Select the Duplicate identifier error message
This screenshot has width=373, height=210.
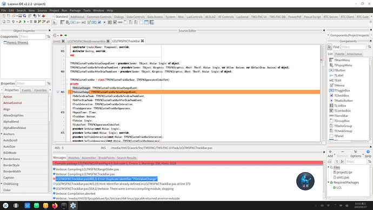[106, 179]
